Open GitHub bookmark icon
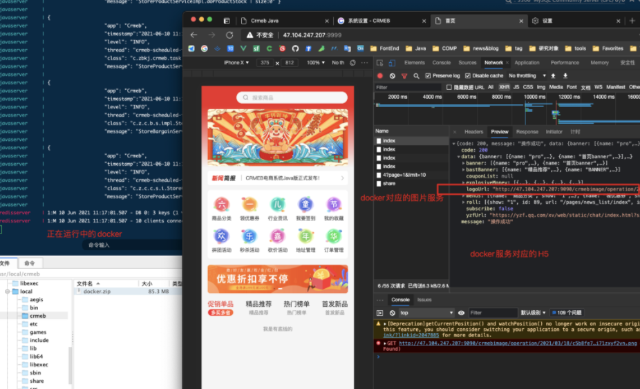 295,48
